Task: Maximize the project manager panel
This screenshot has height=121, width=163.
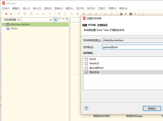Action: (x=67, y=19)
